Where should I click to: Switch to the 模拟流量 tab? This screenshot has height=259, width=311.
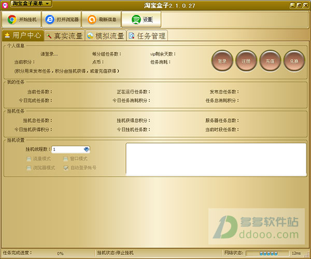coord(106,36)
